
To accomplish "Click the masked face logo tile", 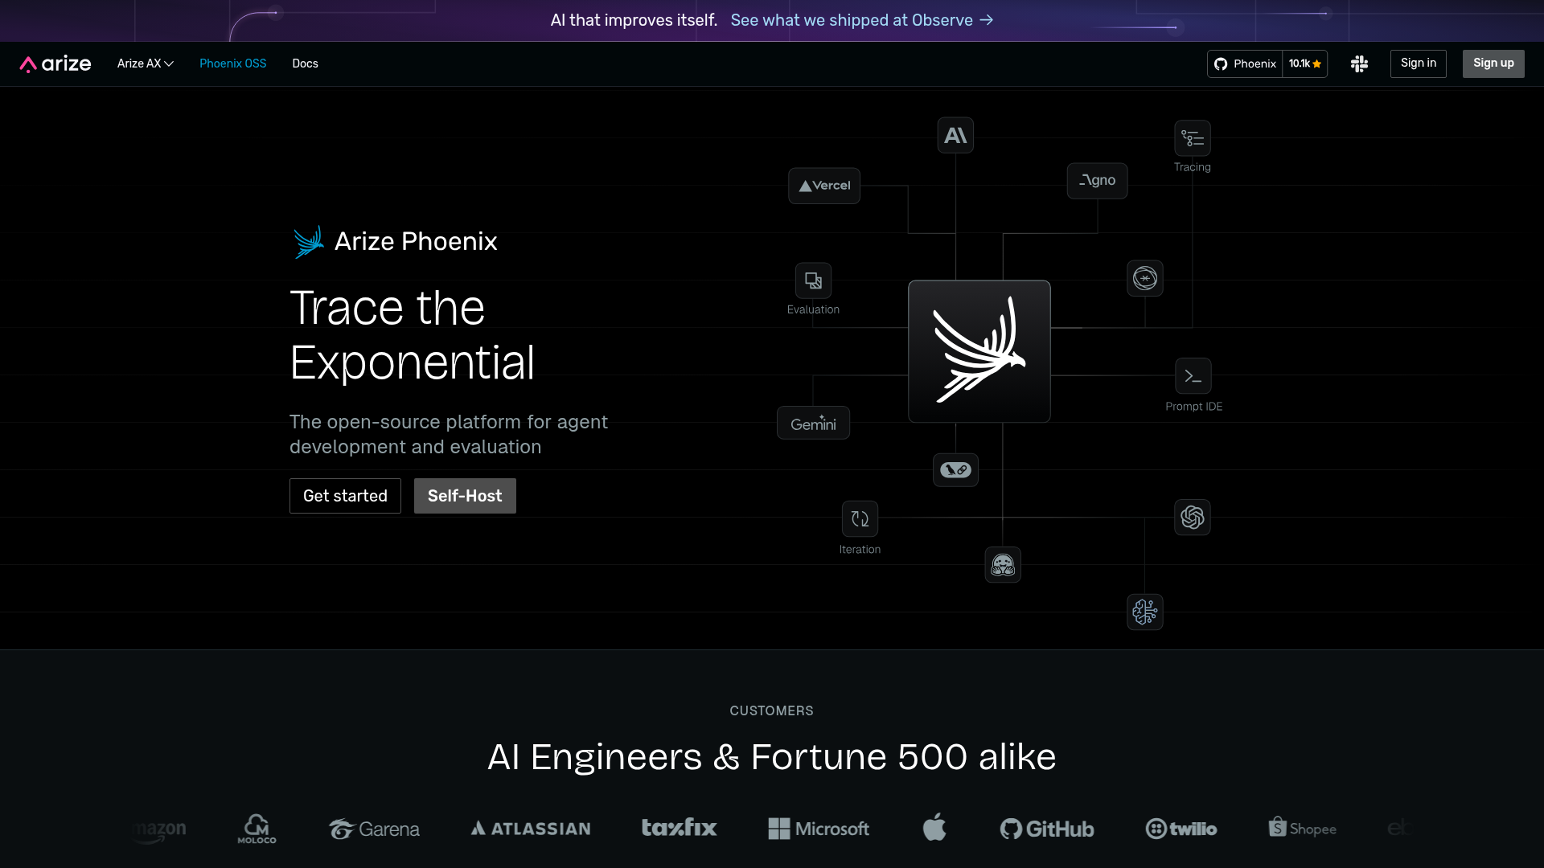I will (1003, 565).
